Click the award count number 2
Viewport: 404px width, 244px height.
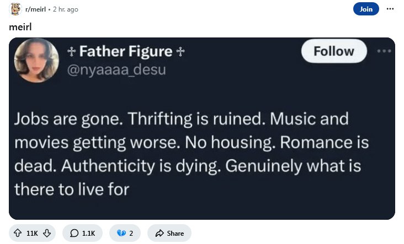point(131,233)
